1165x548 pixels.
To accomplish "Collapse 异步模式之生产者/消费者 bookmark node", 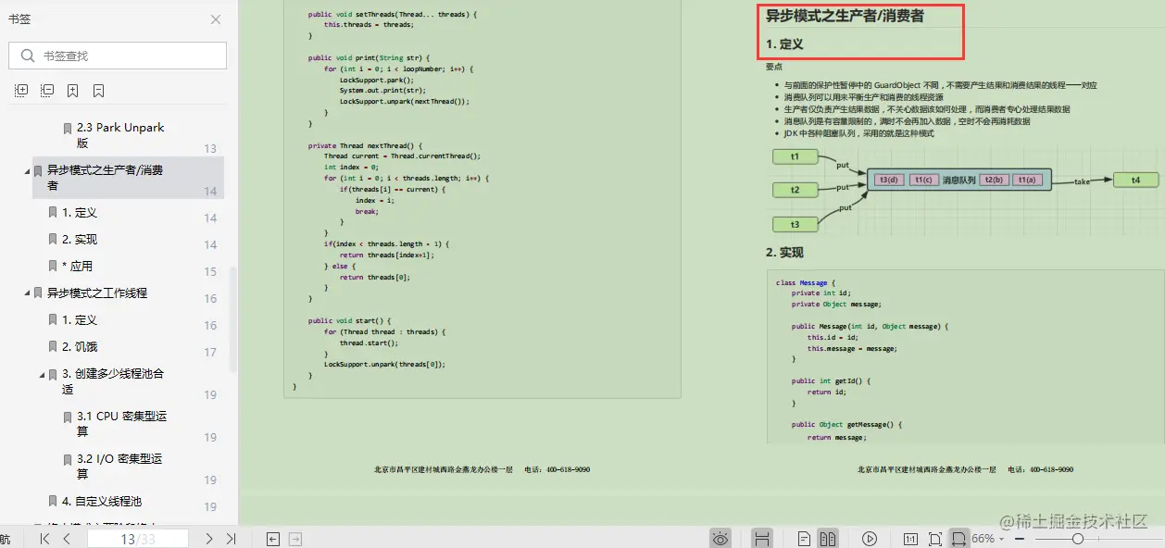I will [x=26, y=170].
